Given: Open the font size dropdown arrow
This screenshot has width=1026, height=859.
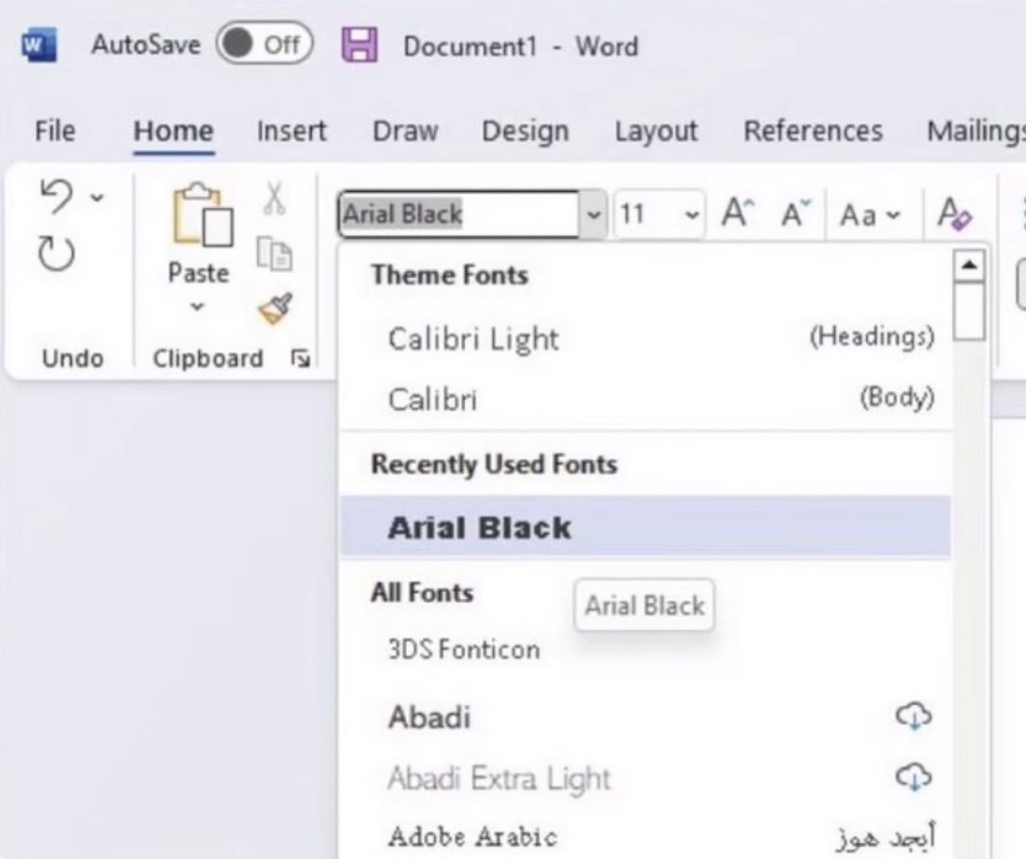Looking at the screenshot, I should point(691,215).
